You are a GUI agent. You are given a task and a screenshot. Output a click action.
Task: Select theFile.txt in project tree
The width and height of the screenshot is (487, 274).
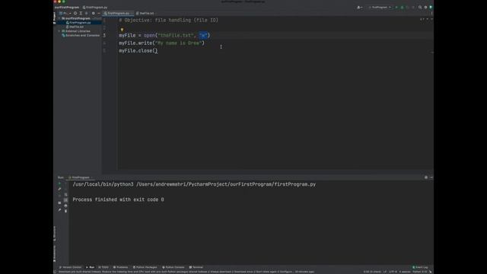coord(76,27)
